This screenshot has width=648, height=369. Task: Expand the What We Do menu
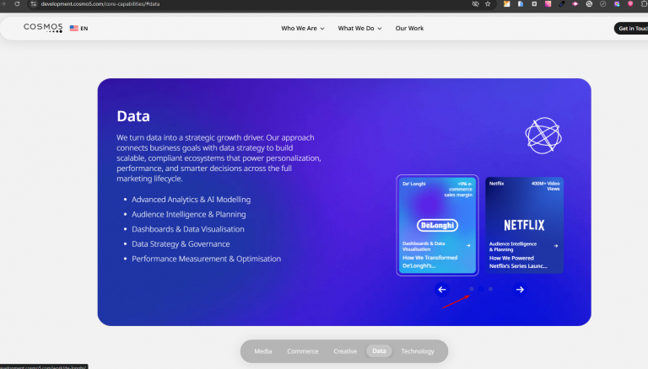359,28
